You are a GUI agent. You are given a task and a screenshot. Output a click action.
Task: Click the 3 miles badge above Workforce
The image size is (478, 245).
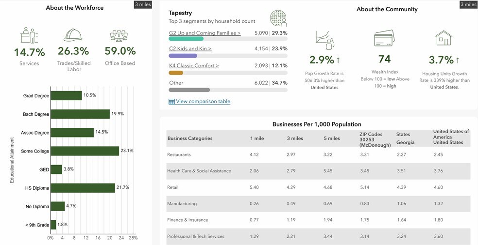point(142,5)
